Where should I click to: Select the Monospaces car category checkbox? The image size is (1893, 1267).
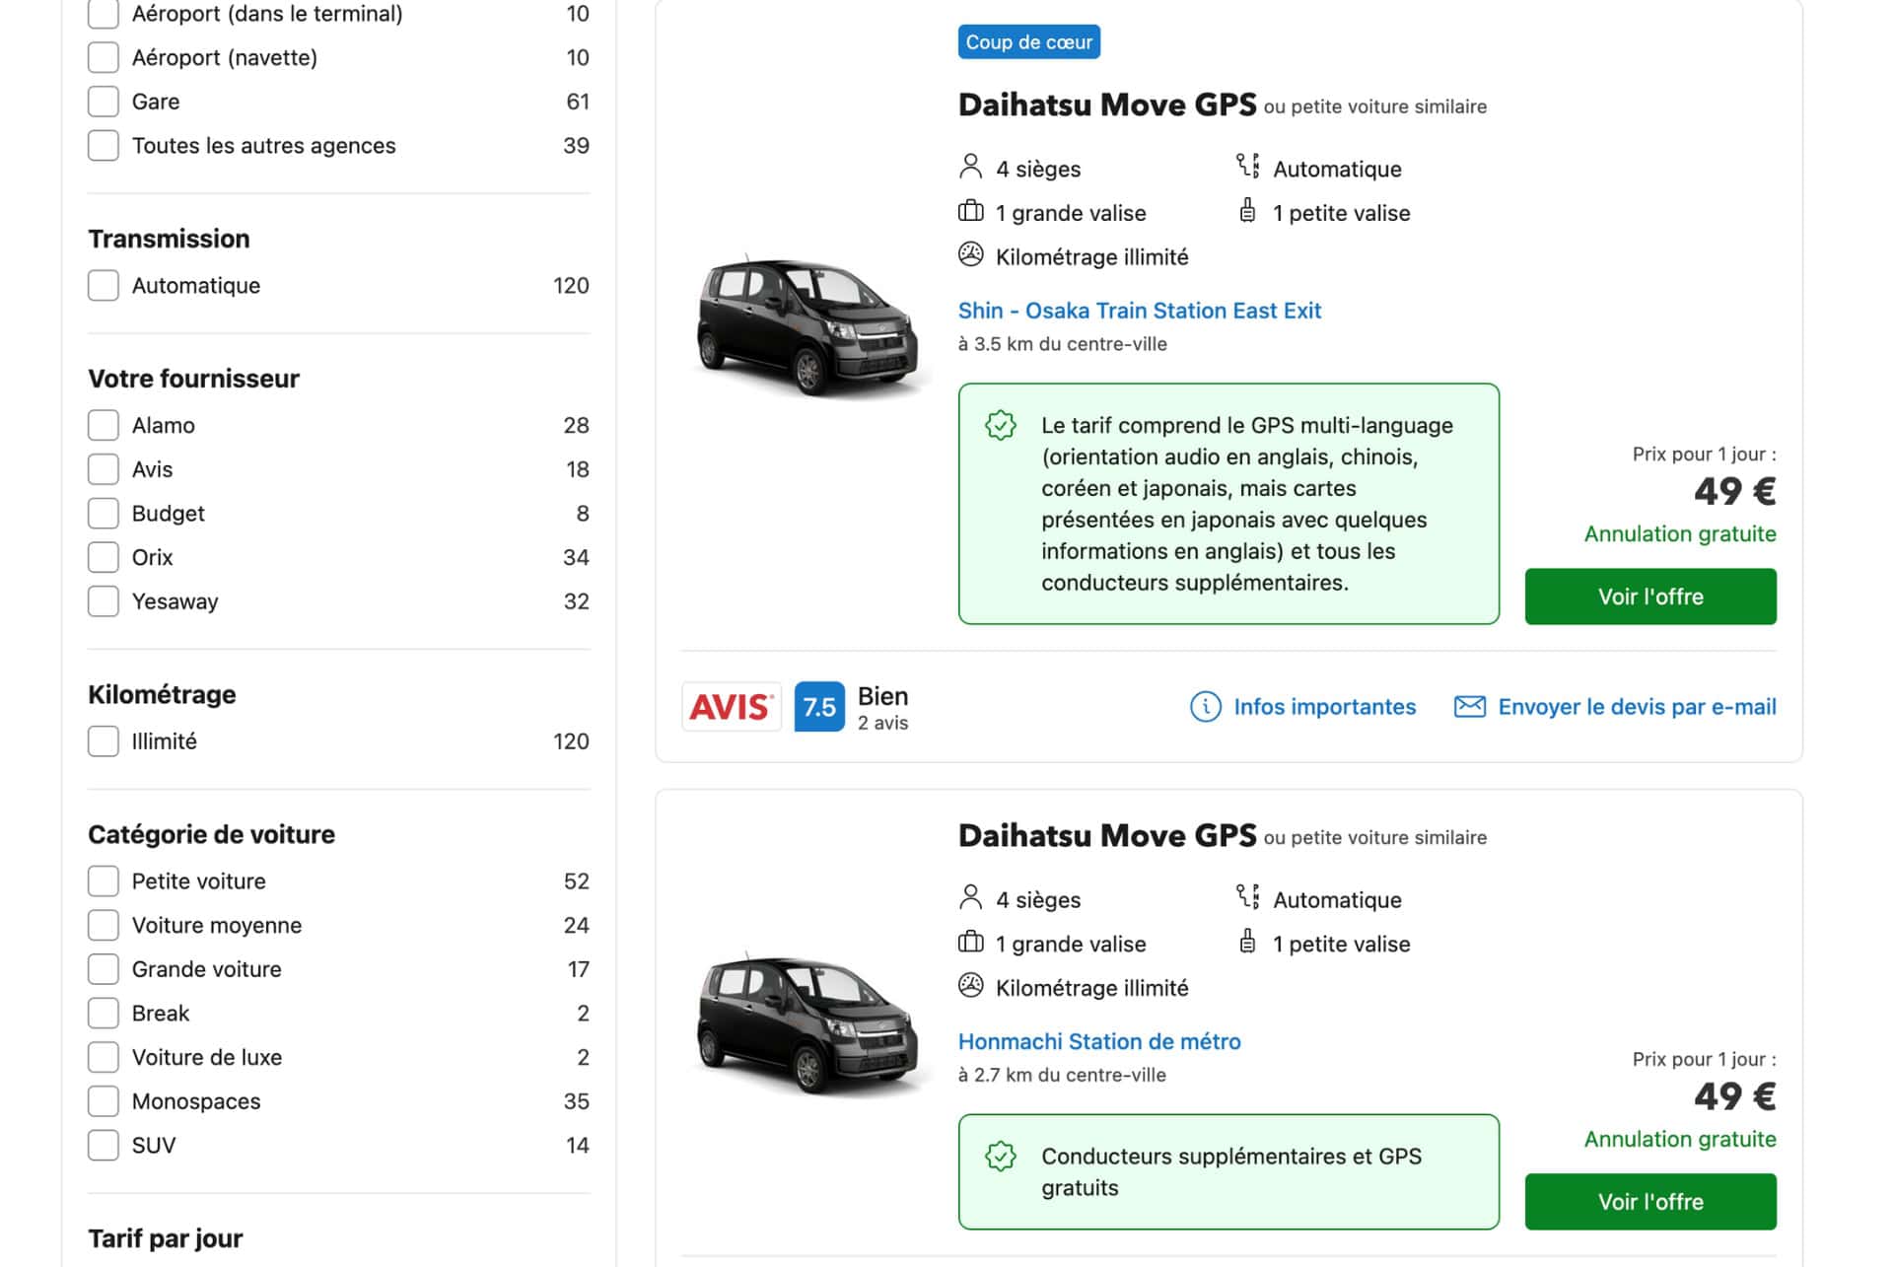tap(104, 1101)
